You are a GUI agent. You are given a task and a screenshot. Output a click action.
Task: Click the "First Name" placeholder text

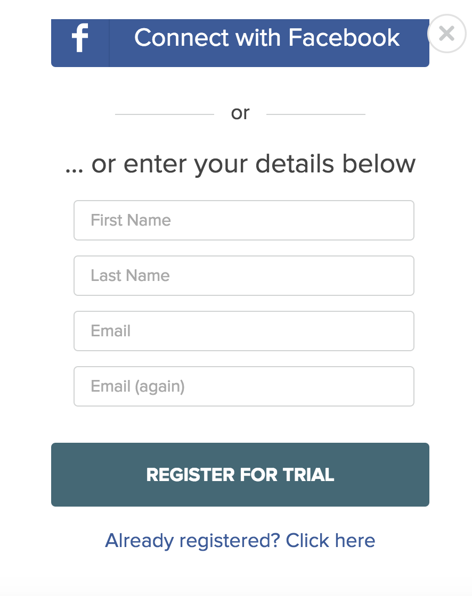tap(131, 220)
